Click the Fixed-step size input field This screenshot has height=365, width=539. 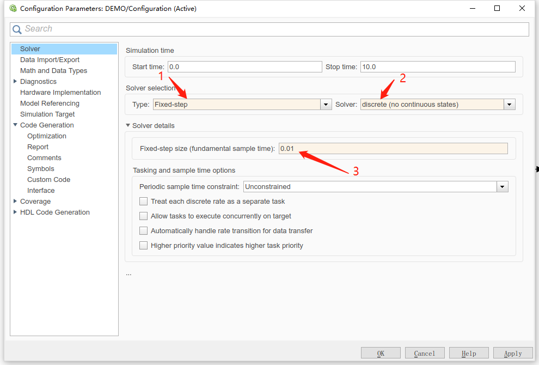point(393,149)
